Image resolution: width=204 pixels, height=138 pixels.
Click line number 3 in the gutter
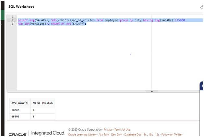click(13, 24)
